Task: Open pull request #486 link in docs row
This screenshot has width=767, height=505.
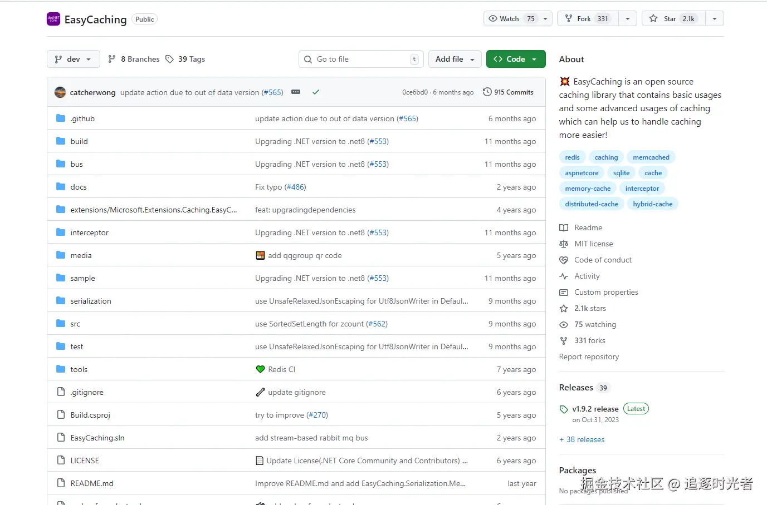Action: pos(295,187)
